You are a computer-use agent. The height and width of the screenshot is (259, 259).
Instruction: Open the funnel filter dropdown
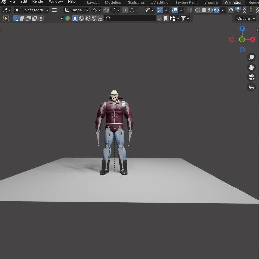pyautogui.click(x=185, y=18)
